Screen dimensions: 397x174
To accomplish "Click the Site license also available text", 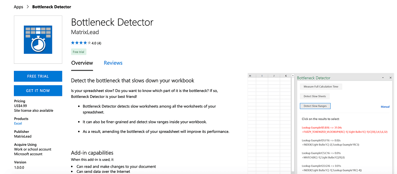I will point(34,111).
